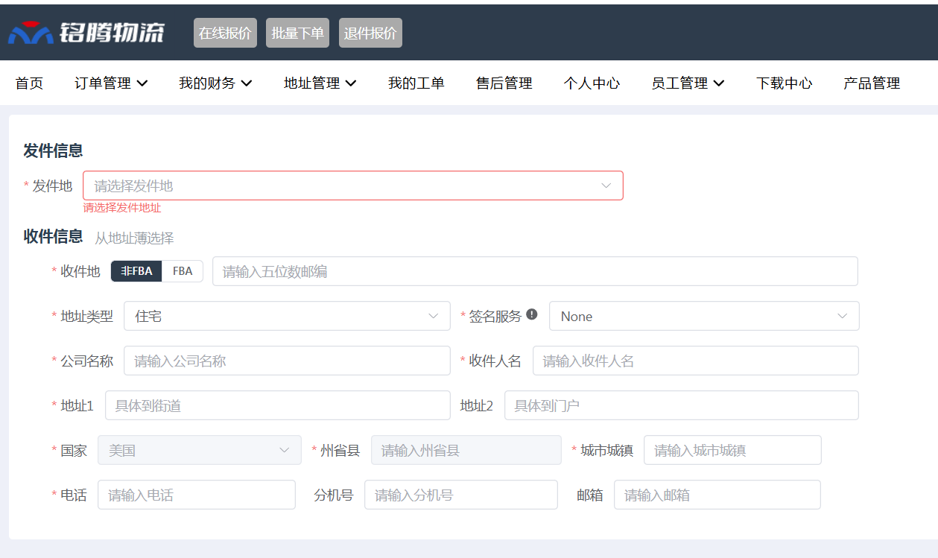Click the 发件信息 section heading
The image size is (938, 558).
click(x=53, y=150)
